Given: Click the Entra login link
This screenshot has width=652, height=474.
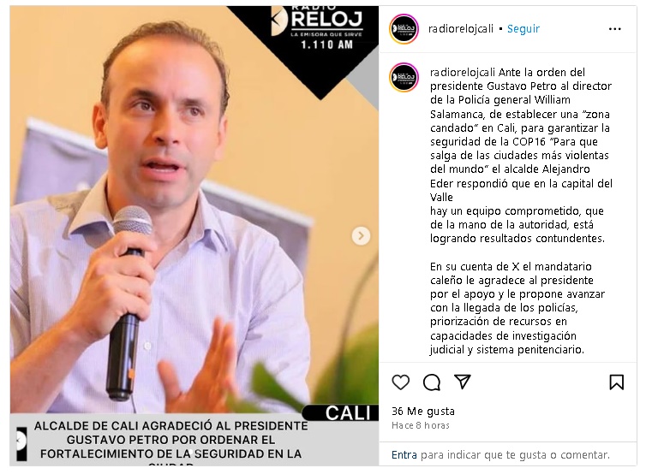Looking at the screenshot, I should click(404, 455).
